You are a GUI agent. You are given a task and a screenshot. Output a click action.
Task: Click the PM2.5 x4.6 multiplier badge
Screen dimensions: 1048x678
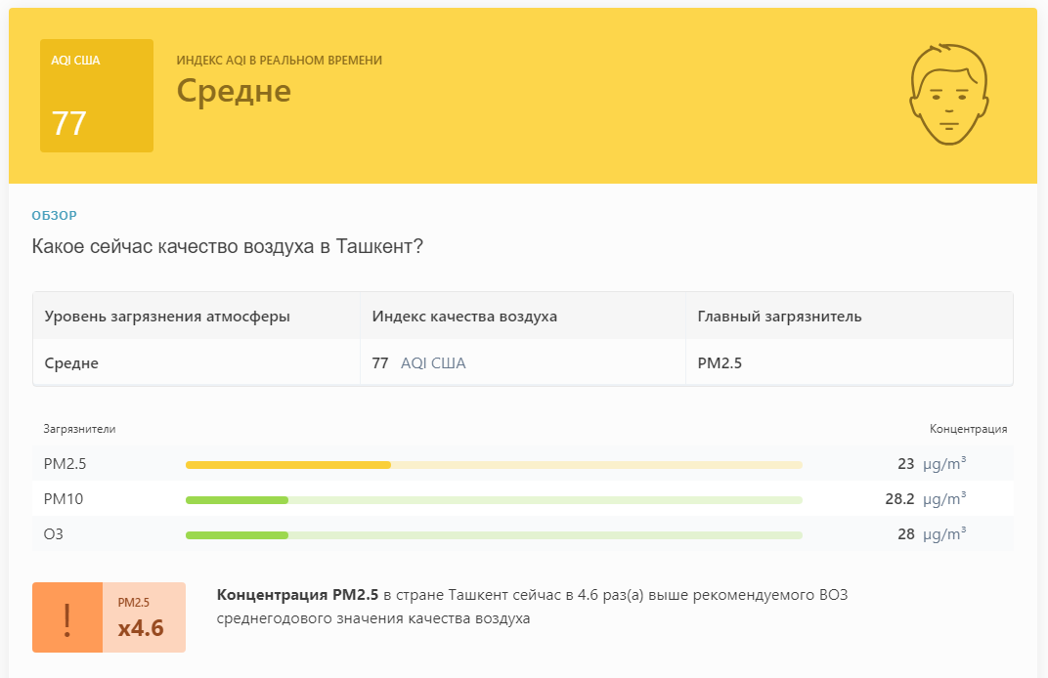click(x=144, y=617)
